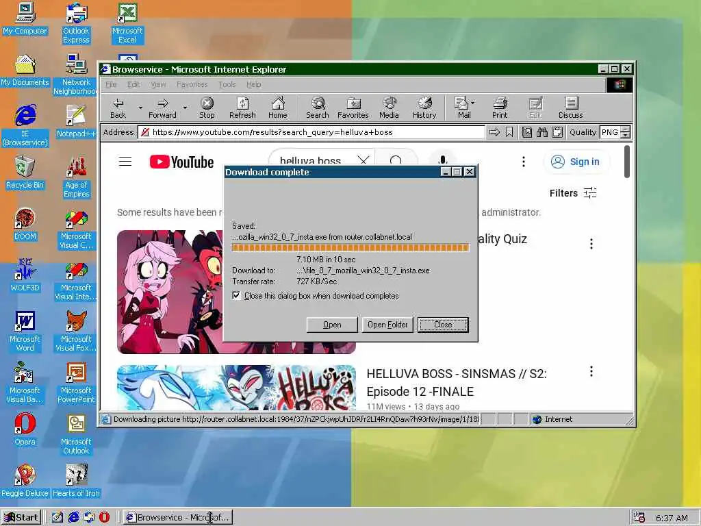
Task: Click the Internet zone status bar entry
Action: coord(552,419)
